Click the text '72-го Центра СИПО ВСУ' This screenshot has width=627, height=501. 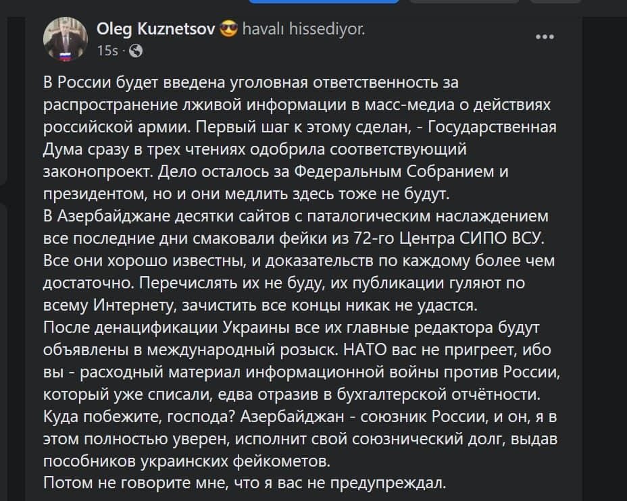(x=449, y=238)
